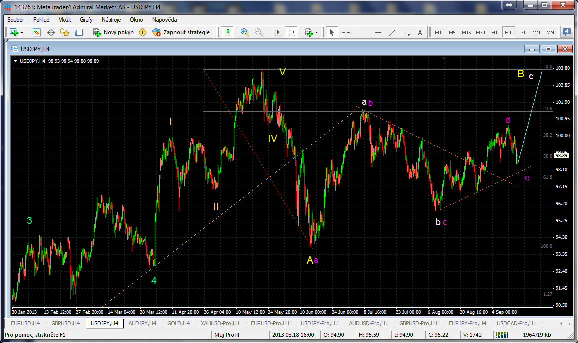This screenshot has width=578, height=343.
Task: Switch to EURJPY-Pro,H4 chart tab
Action: pos(467,323)
